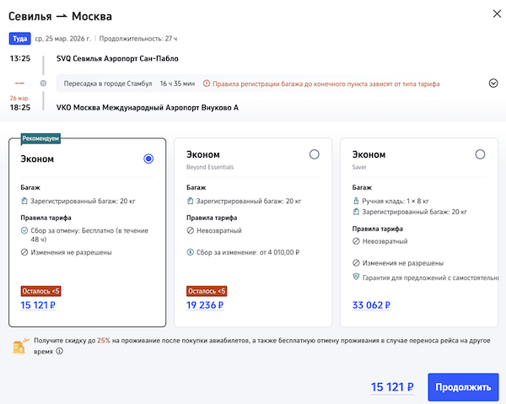Viewport: 506px width, 404px height.
Task: Click the change fee coin icon
Action: tap(191, 251)
